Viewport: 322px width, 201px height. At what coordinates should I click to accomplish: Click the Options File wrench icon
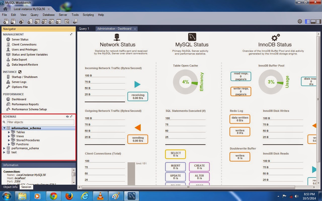[x=8, y=87]
